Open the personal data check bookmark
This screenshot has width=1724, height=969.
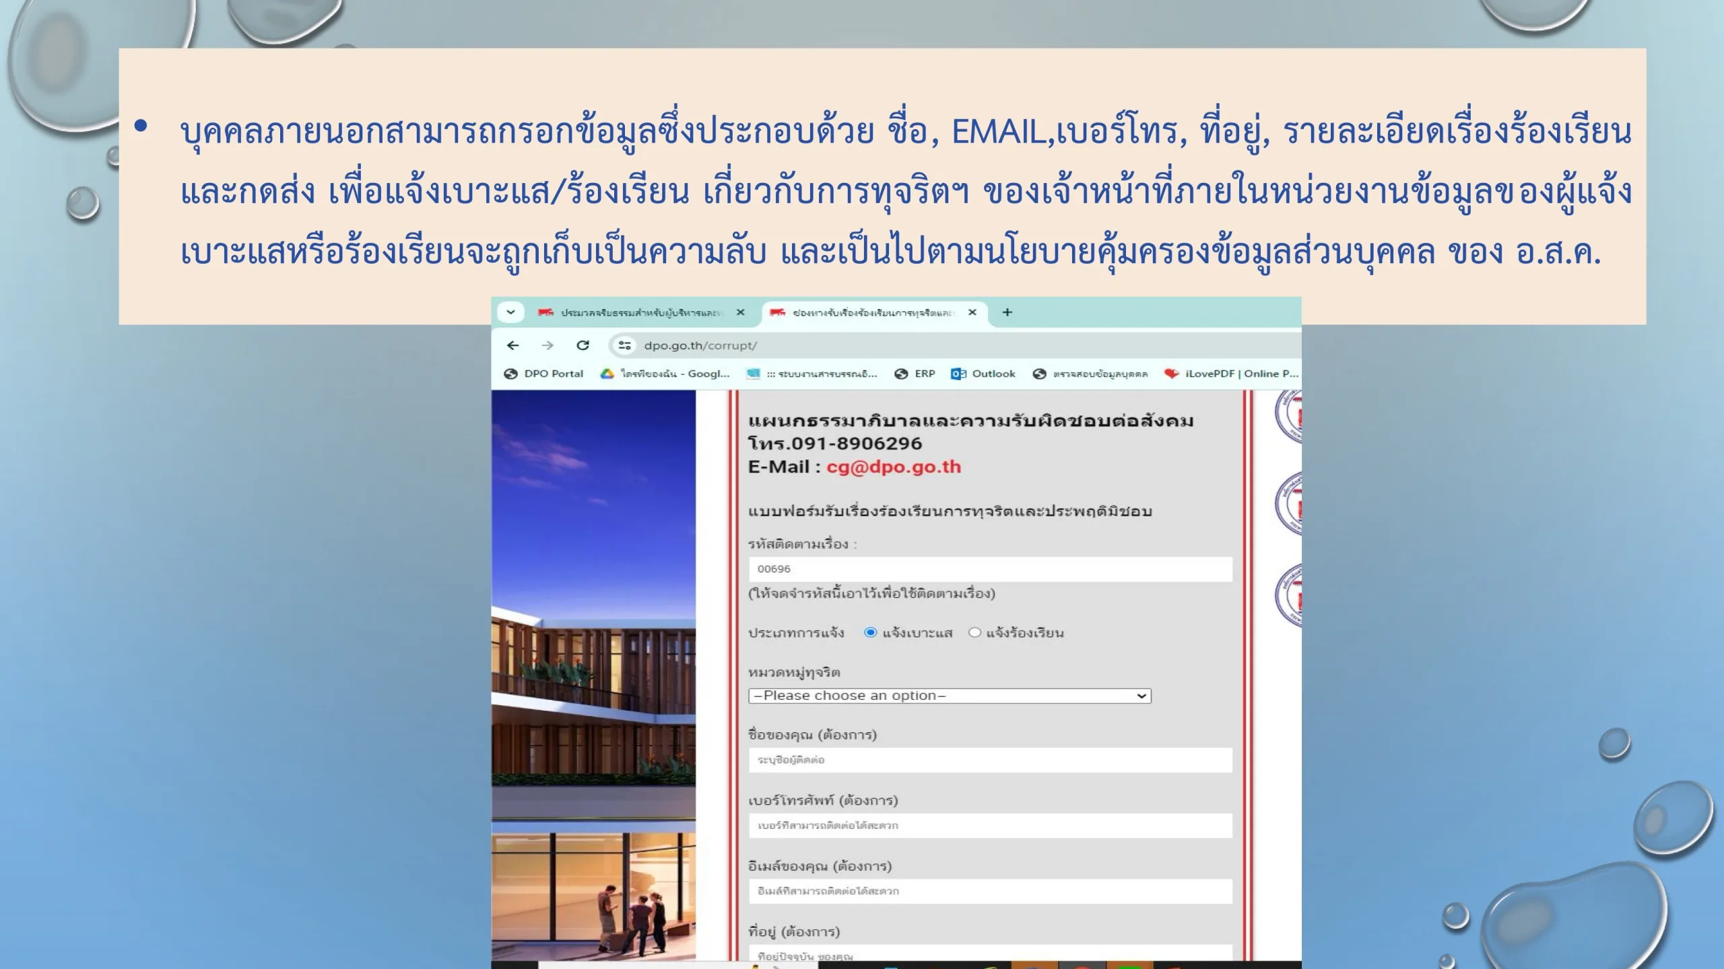(x=1090, y=373)
